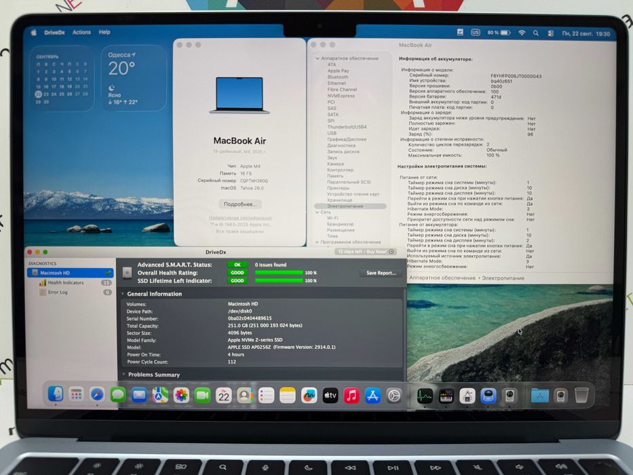Collapse the General Information section
Viewport: 633px width, 475px height.
pos(123,294)
